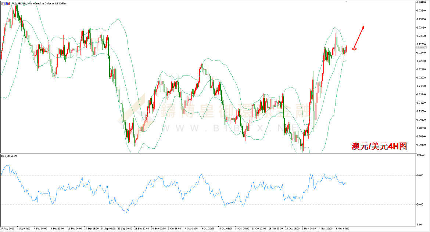
Task: Click the 14 Oct 08:00 time axis label
Action: (225, 228)
